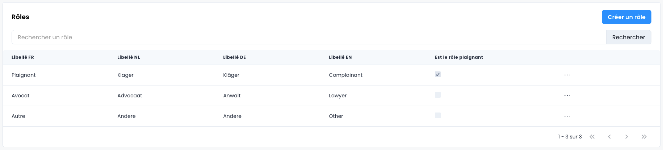Click the Créer un rôle button
Viewport: 663px width, 150px height.
click(626, 17)
